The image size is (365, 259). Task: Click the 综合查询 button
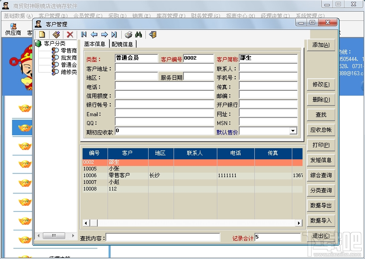click(321, 175)
